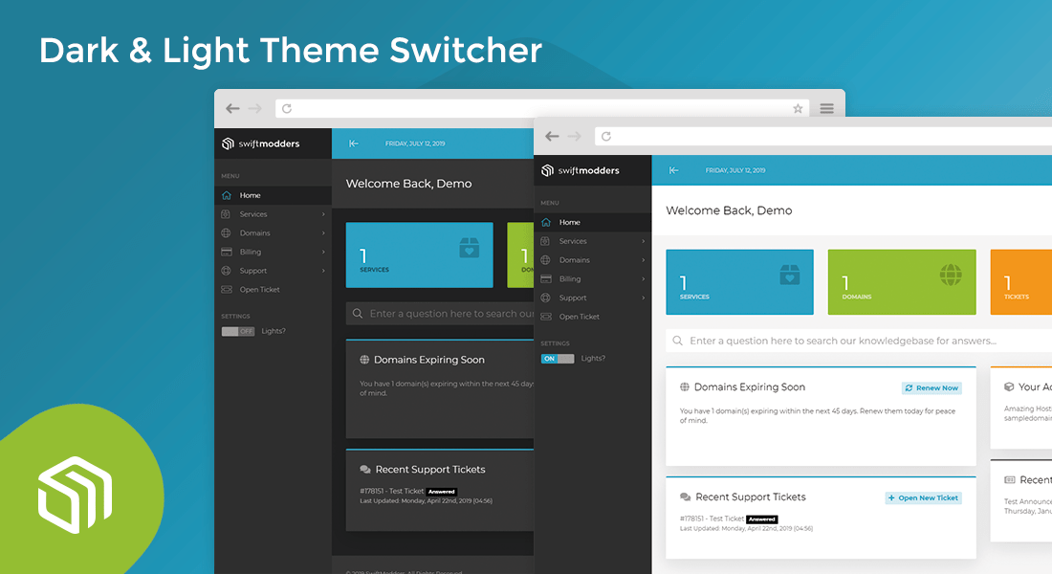This screenshot has height=574, width=1052.
Task: Open ticket #178151 in dark-theme Recent Support Tickets
Action: [392, 492]
